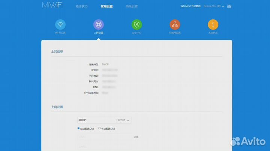Click the chevron arrow in the 上网方式 box
270x151 pixels.
pos(128,120)
